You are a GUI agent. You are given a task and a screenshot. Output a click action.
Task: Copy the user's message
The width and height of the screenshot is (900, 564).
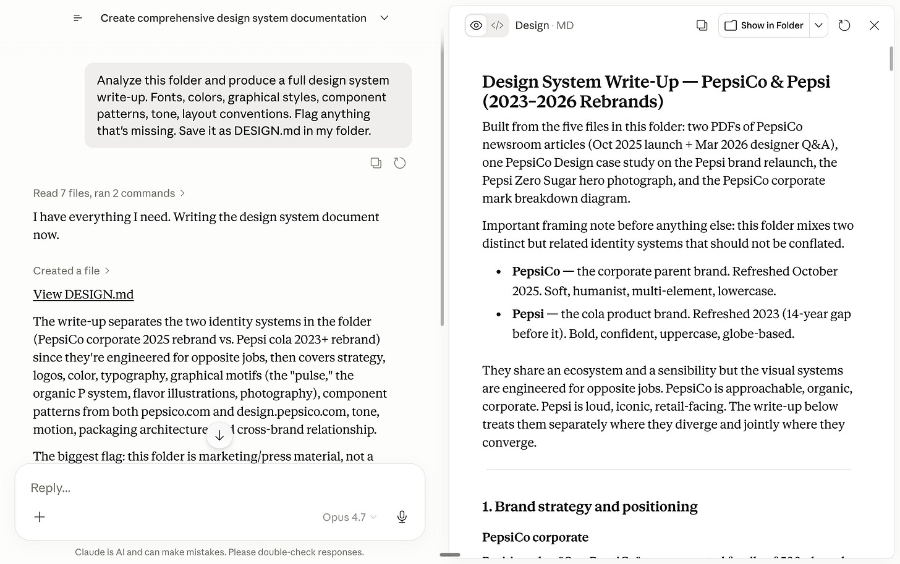376,163
